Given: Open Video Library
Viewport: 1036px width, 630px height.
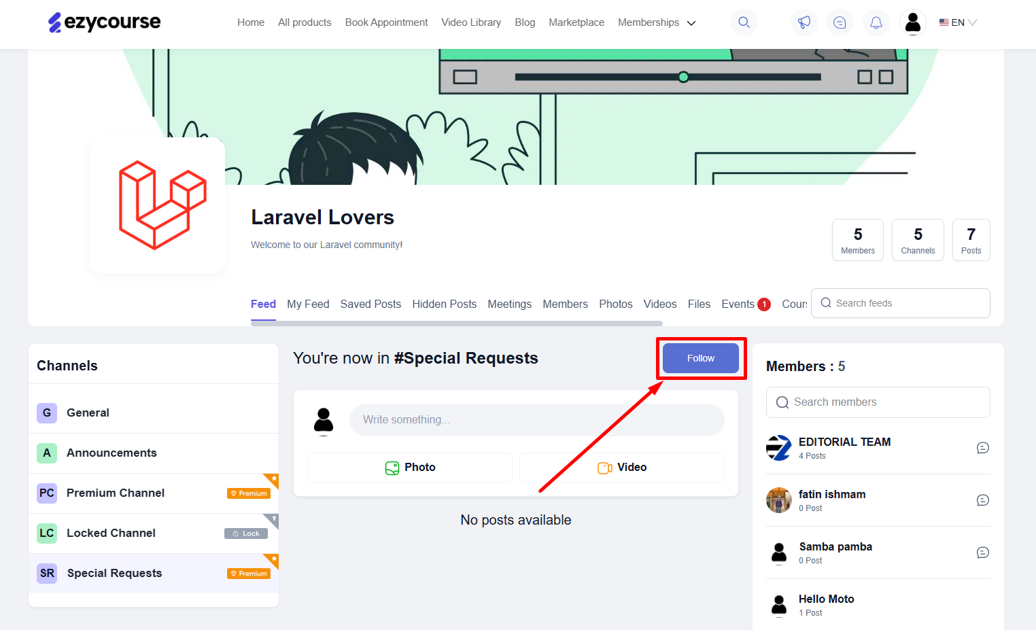Looking at the screenshot, I should pyautogui.click(x=471, y=22).
